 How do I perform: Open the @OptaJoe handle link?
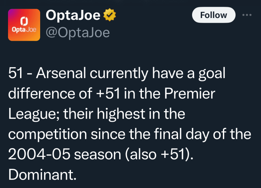click(x=77, y=33)
